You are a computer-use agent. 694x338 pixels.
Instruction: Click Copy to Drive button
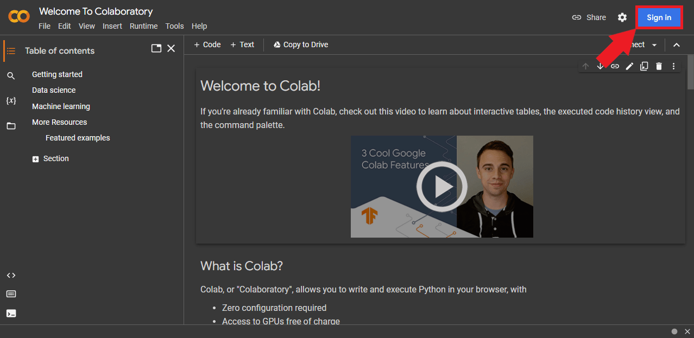[301, 44]
